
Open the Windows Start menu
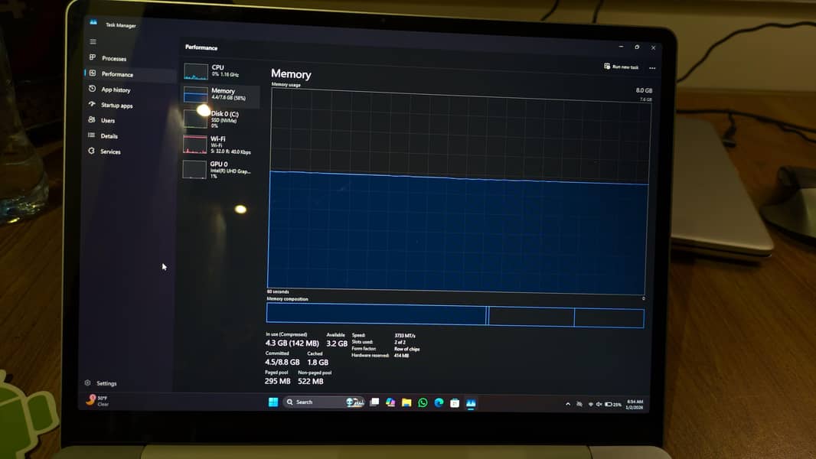(x=273, y=402)
